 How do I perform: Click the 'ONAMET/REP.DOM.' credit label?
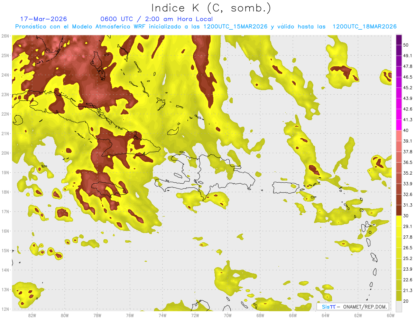(x=365, y=307)
